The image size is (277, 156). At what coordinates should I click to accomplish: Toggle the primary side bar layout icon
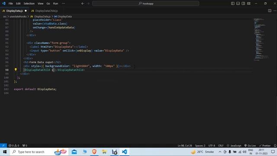pos(233,3)
